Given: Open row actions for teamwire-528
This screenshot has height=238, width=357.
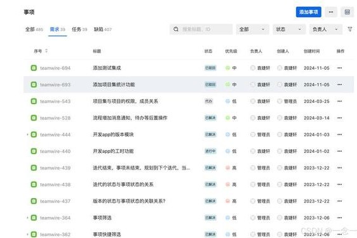Looking at the screenshot, I should 339,118.
